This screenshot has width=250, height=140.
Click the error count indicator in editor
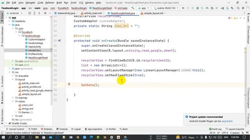point(230,18)
